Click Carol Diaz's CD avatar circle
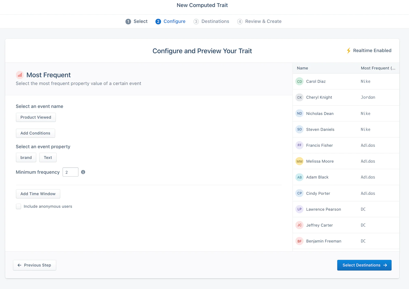The image size is (409, 289). coord(299,81)
